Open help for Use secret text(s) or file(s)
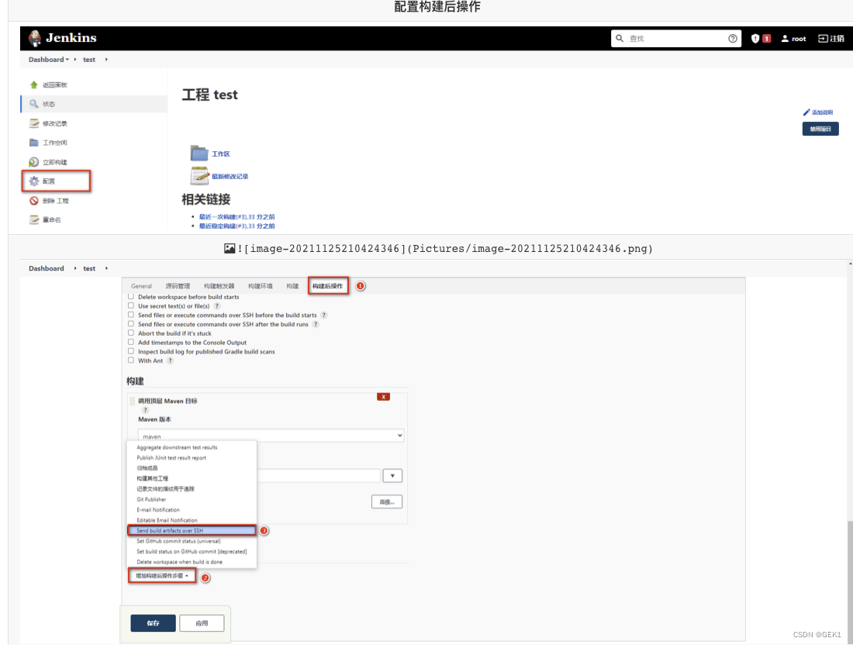Screen dimensions: 853x645 click(216, 306)
